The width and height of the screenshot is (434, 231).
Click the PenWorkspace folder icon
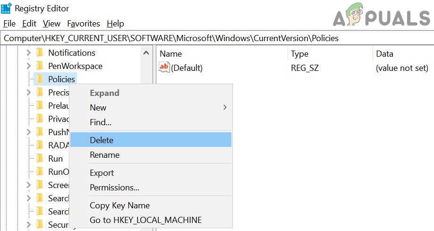pos(40,66)
